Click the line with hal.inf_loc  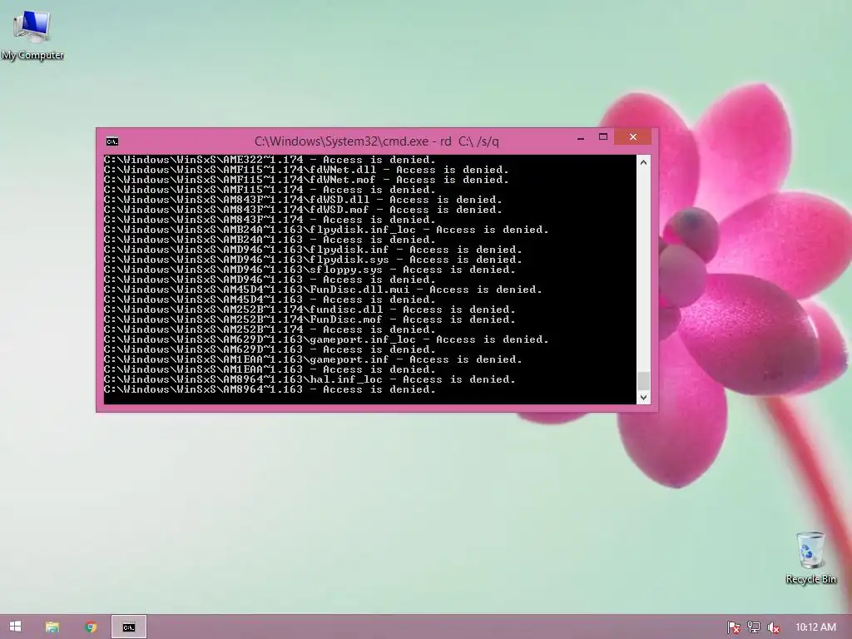pos(310,379)
